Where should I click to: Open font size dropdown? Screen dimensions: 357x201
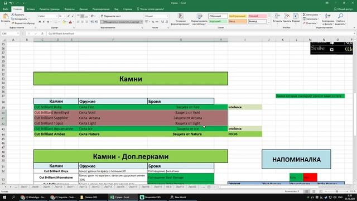(x=65, y=16)
